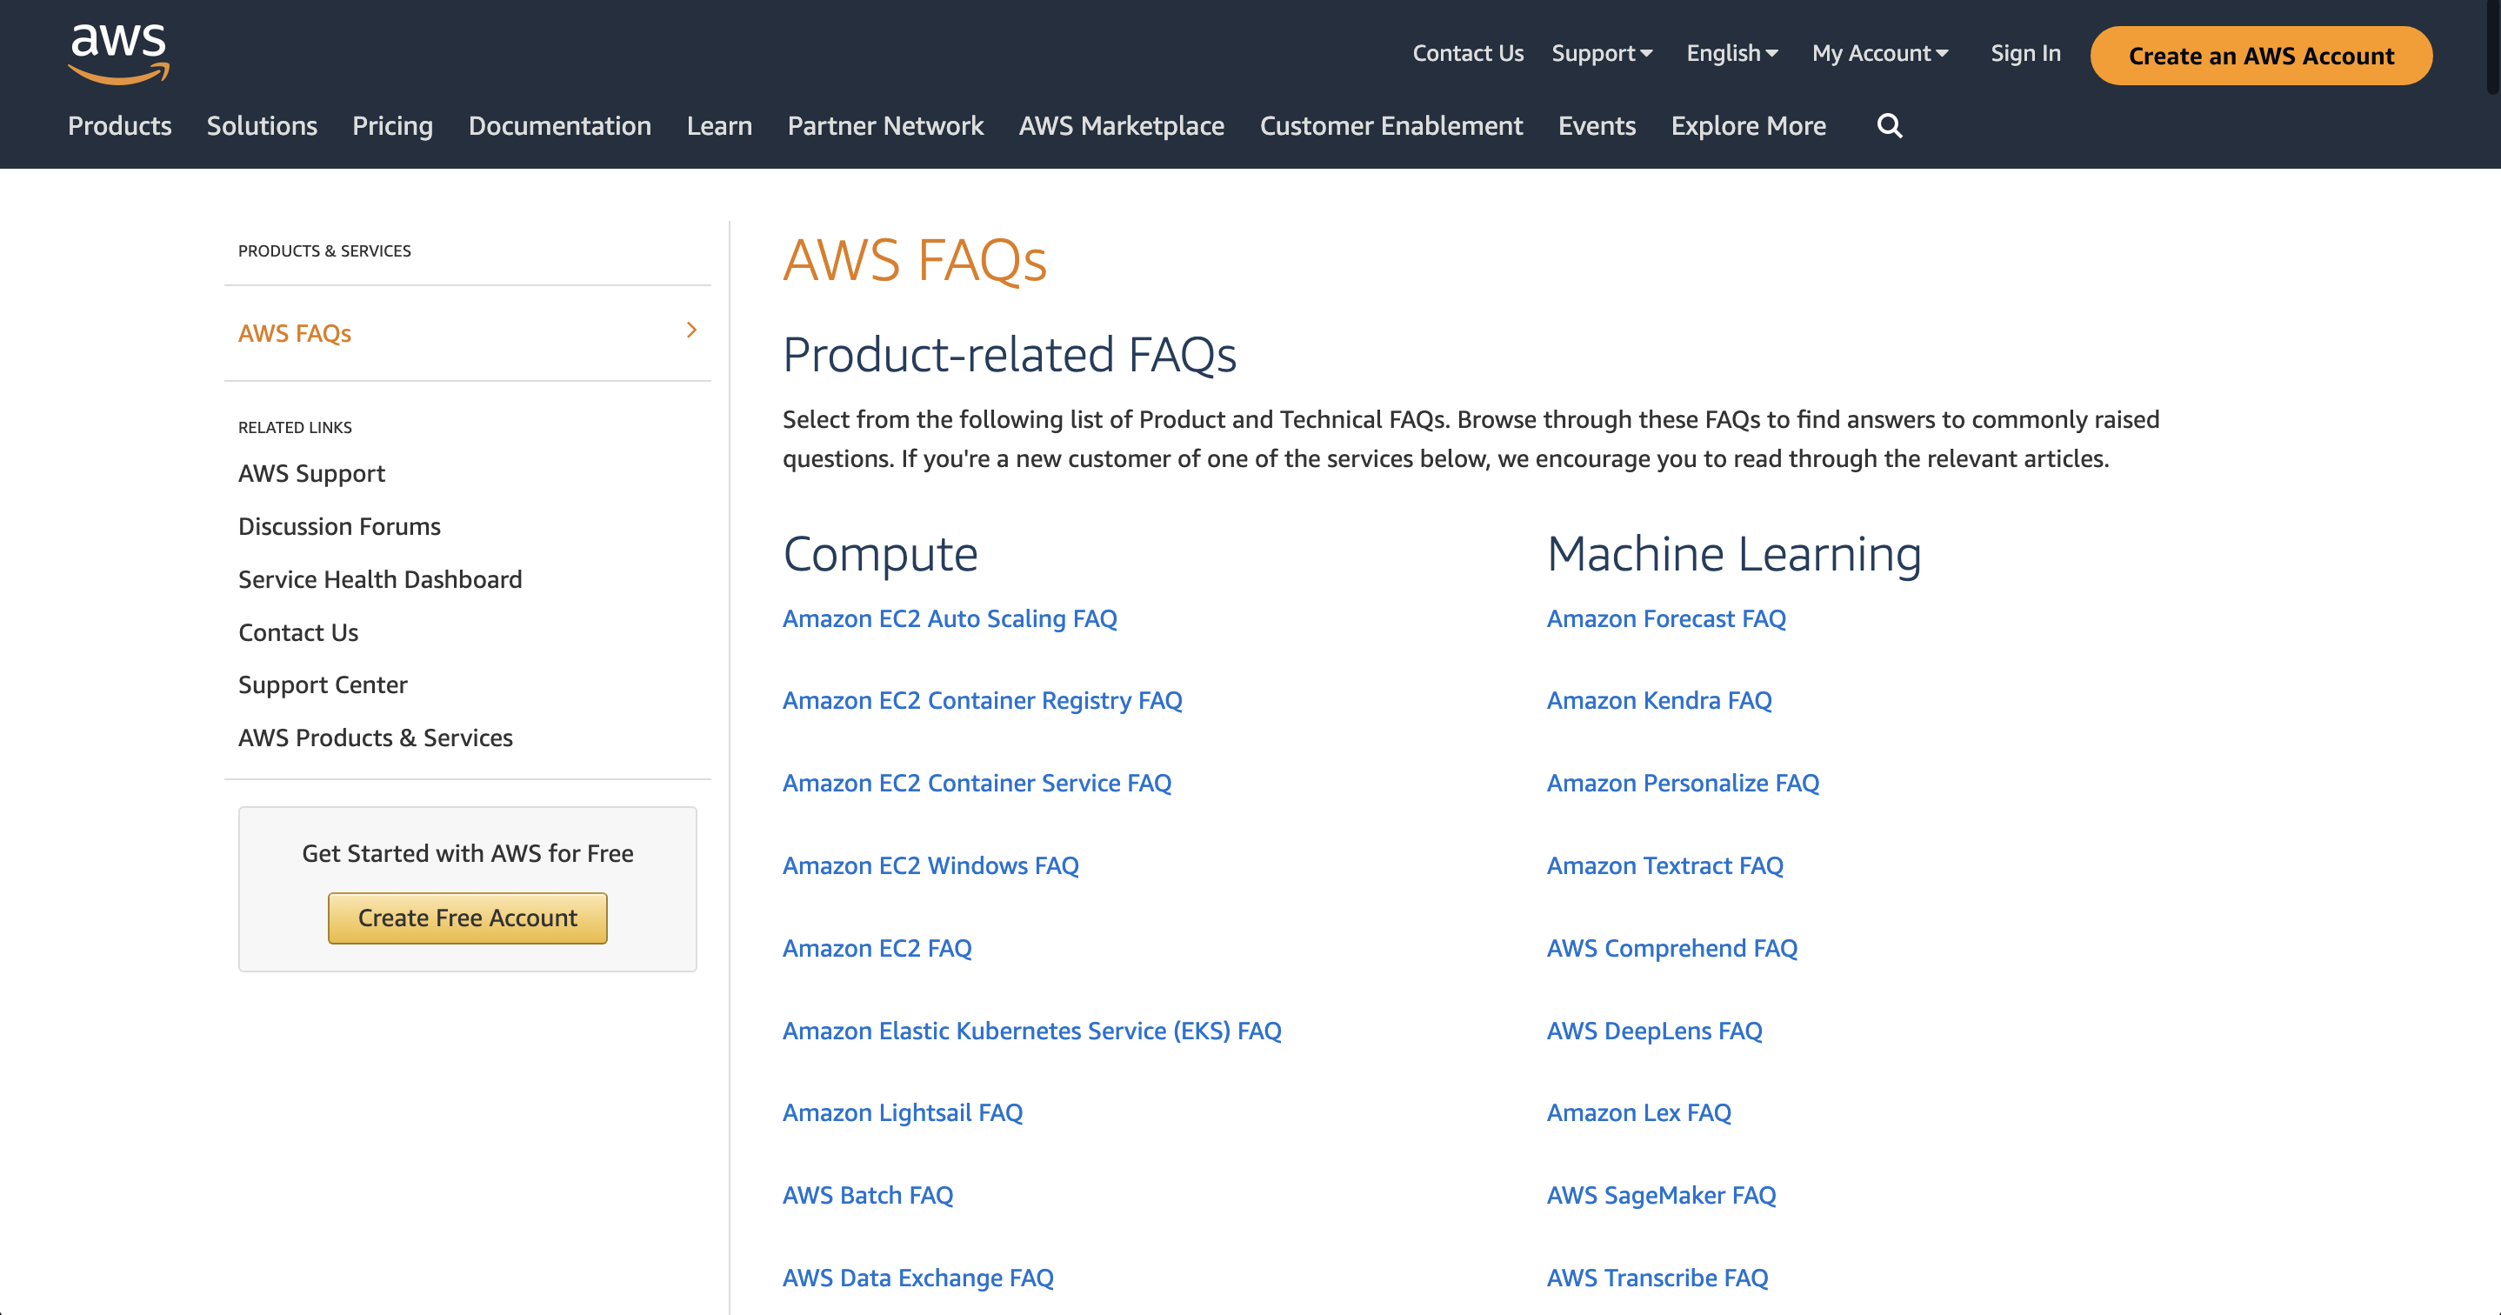
Task: Click the Create Free Account button
Action: pos(466,918)
